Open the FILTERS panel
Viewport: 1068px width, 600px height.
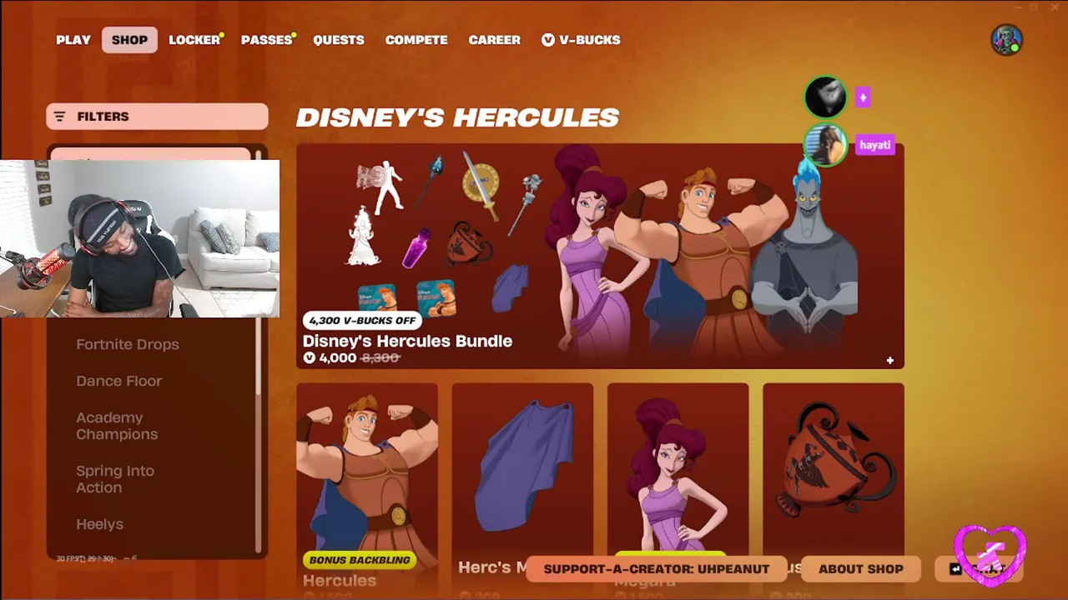click(157, 117)
